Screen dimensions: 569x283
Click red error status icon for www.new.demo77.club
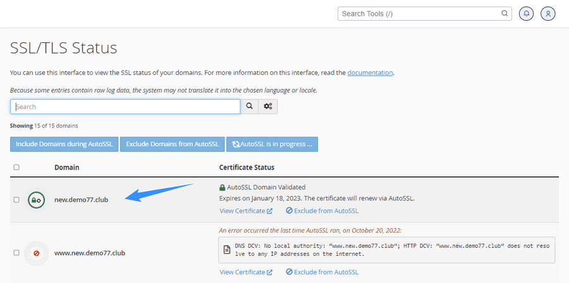[36, 253]
